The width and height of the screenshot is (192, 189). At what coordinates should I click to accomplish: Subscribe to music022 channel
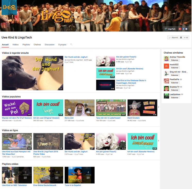pyautogui.click(x=175, y=68)
